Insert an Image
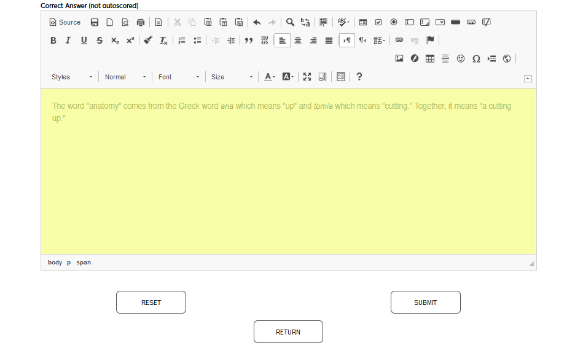The height and width of the screenshot is (348, 575). (399, 58)
